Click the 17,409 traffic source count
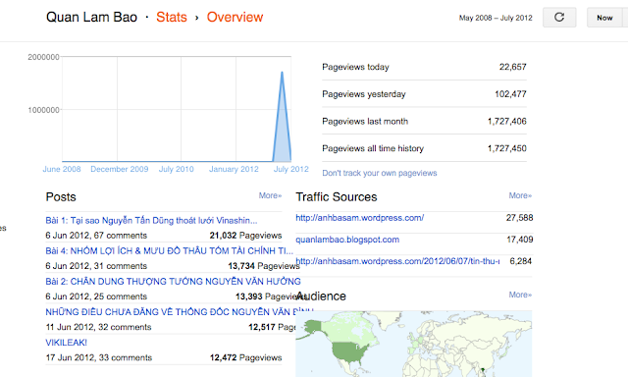The height and width of the screenshot is (377, 628). (520, 240)
